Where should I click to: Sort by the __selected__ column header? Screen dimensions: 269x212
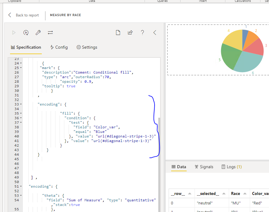(212, 193)
